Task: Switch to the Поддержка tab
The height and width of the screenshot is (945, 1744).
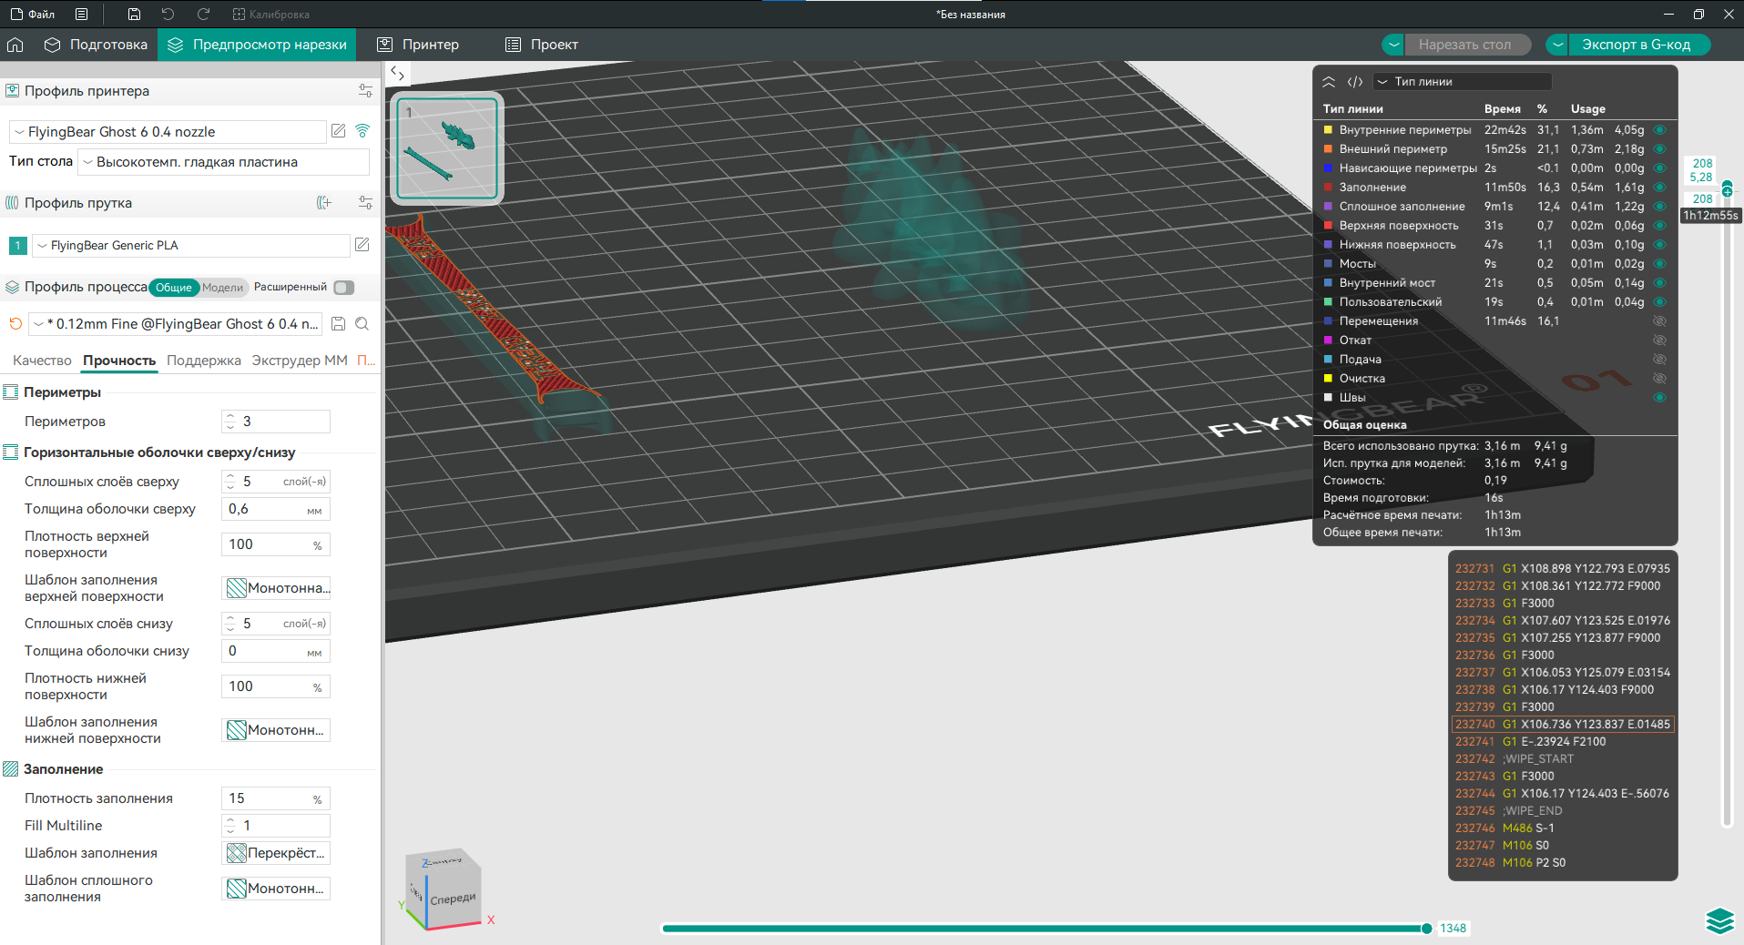Action: point(204,361)
